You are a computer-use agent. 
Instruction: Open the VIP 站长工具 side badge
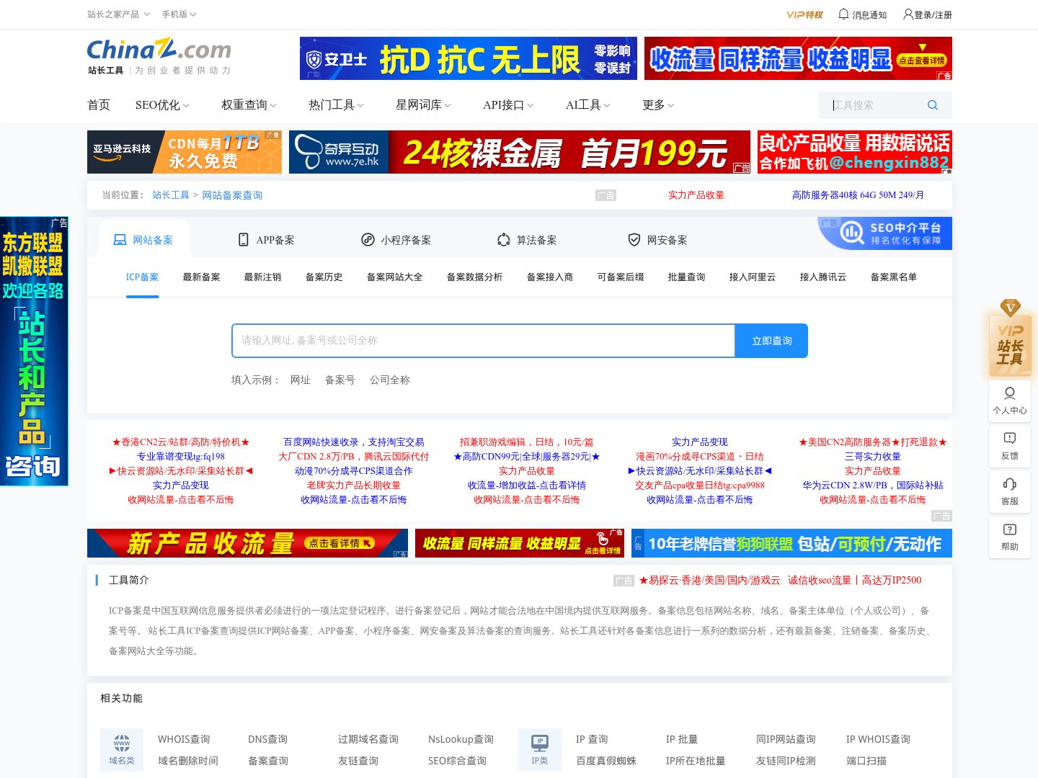pos(1010,339)
